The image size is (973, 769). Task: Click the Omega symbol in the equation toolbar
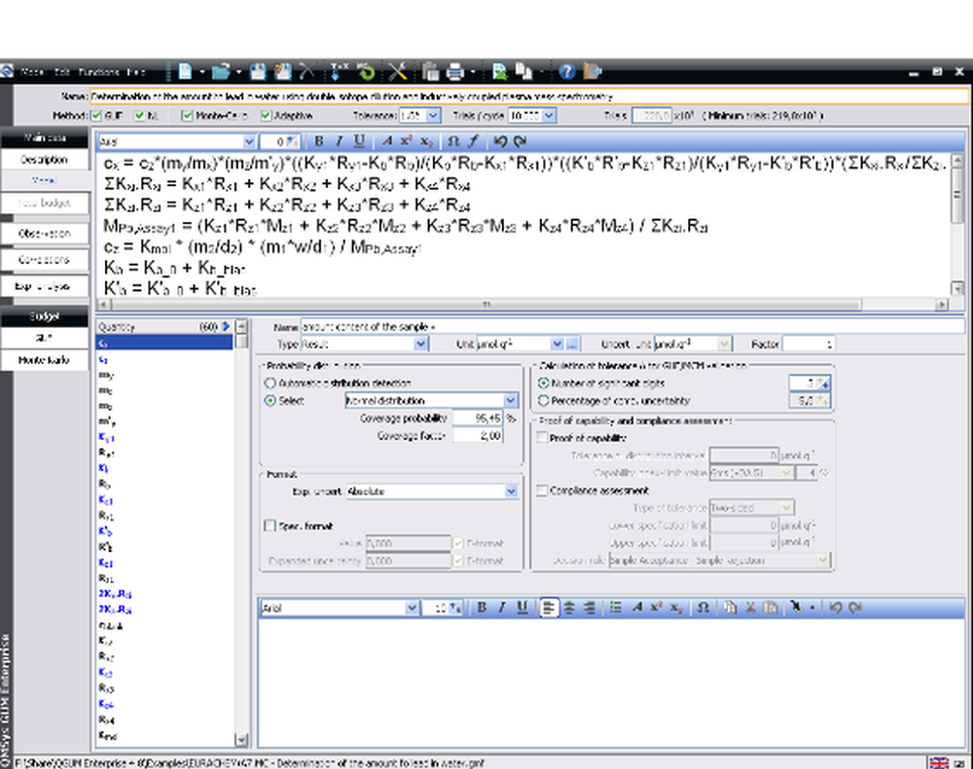pos(453,141)
